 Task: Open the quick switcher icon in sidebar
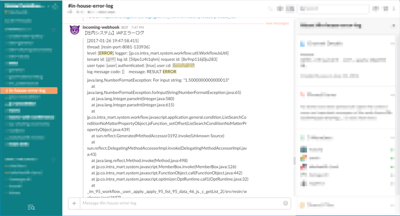[31, 207]
